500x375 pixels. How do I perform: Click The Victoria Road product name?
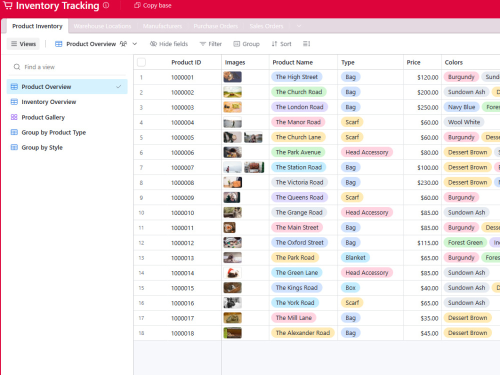[x=299, y=182]
